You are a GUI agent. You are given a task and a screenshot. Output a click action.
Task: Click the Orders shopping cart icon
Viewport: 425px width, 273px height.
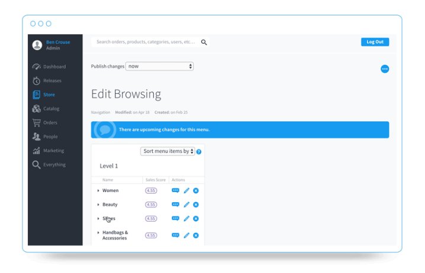coord(36,122)
